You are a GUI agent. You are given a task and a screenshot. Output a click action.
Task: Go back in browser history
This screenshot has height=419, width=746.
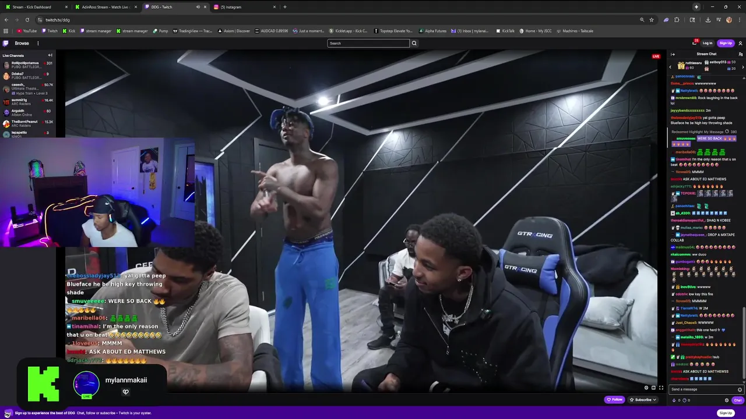point(6,20)
